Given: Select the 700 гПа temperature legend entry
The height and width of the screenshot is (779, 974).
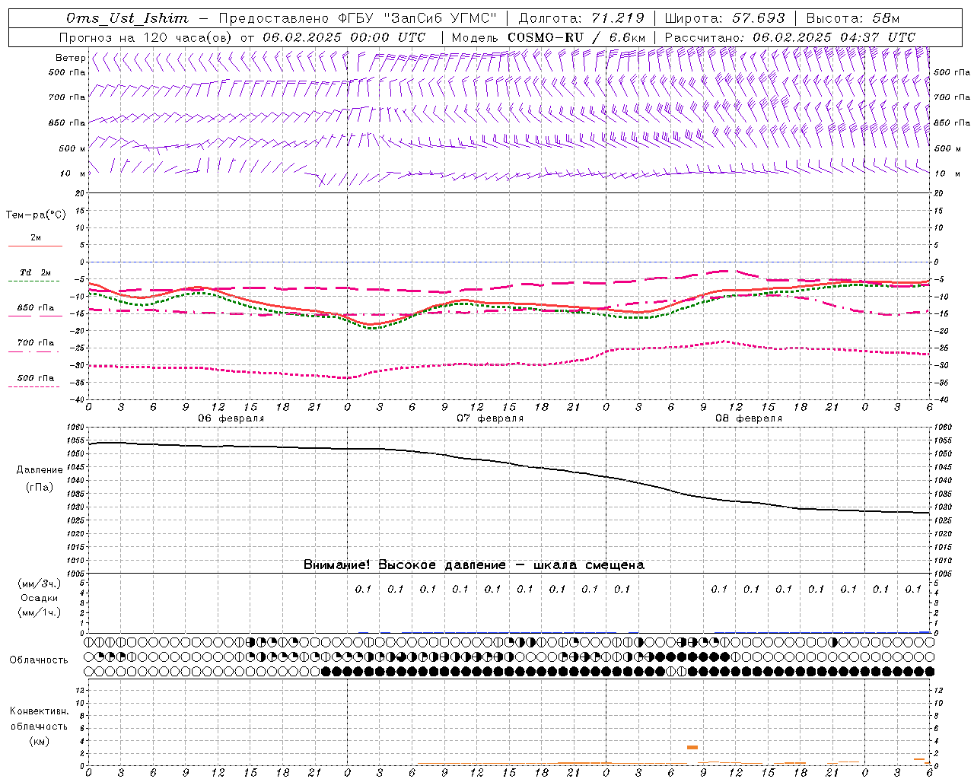Looking at the screenshot, I should [x=36, y=342].
